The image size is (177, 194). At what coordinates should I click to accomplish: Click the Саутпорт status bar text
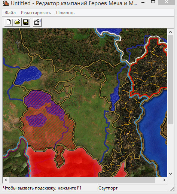click(x=108, y=188)
